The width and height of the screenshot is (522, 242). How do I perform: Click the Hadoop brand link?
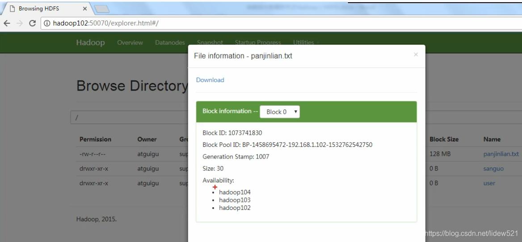click(x=90, y=43)
